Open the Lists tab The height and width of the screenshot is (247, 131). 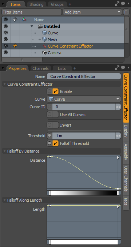pos(62,68)
